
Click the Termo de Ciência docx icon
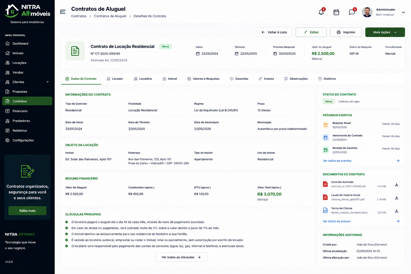[325, 210]
